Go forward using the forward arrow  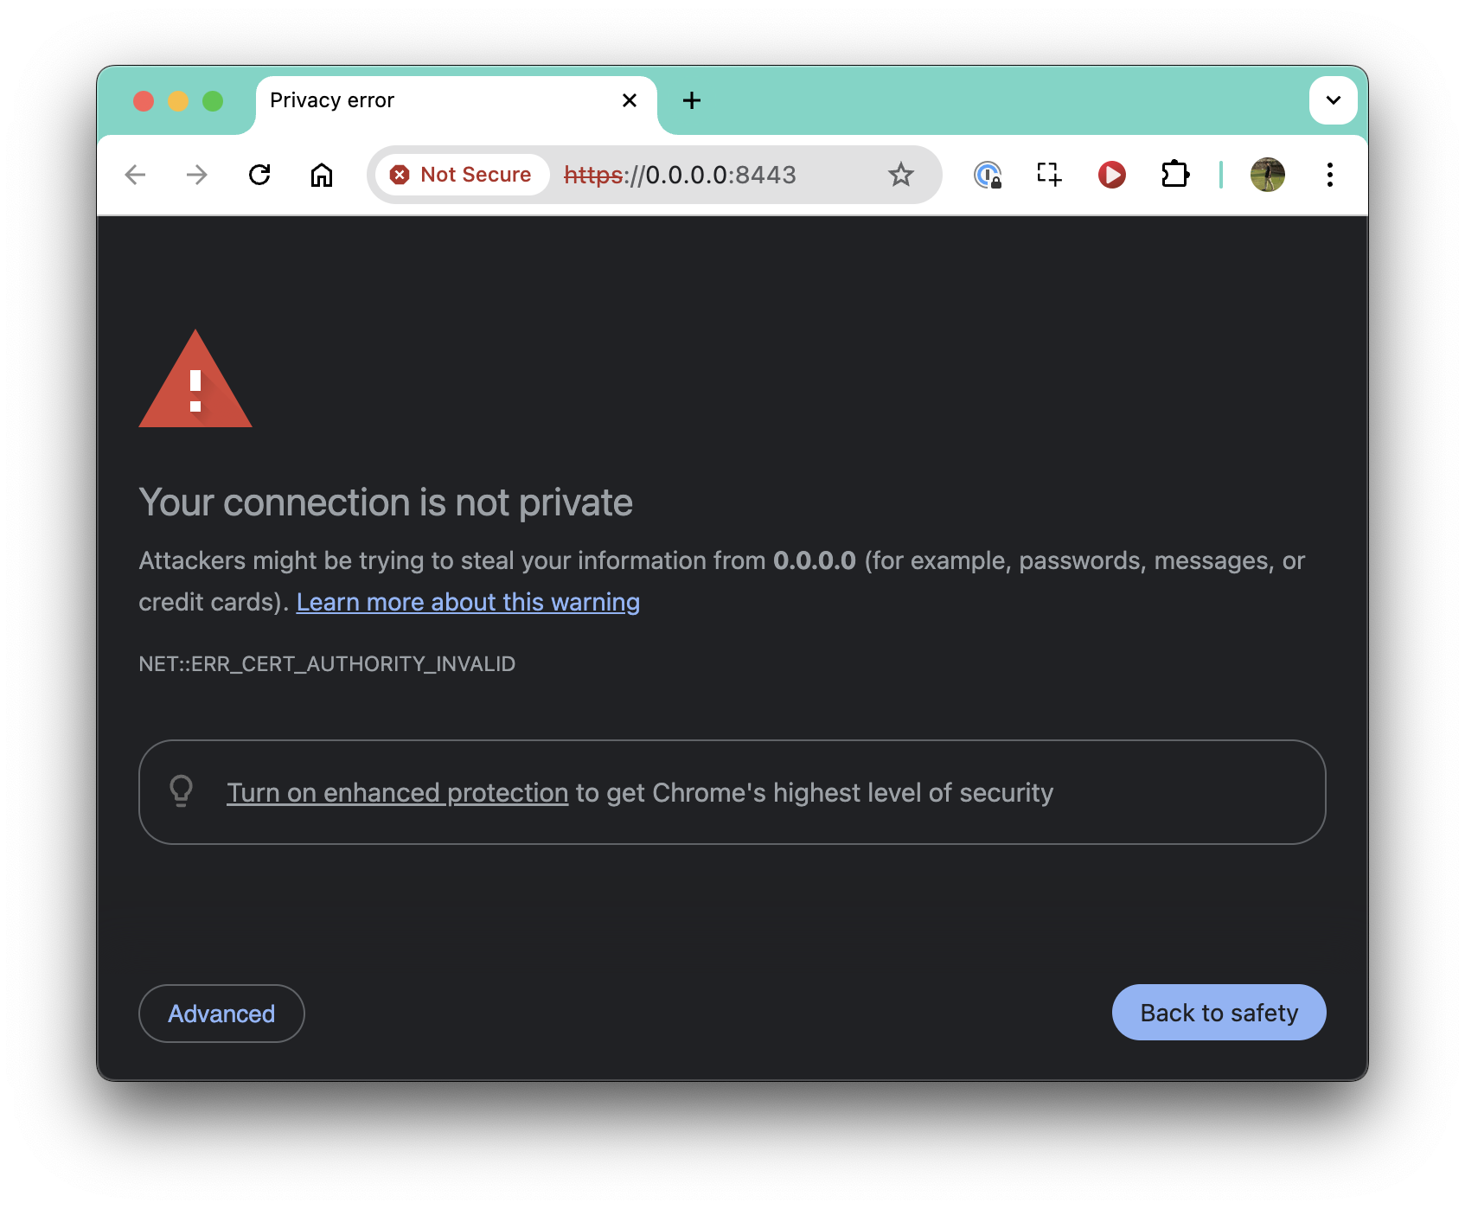point(197,175)
